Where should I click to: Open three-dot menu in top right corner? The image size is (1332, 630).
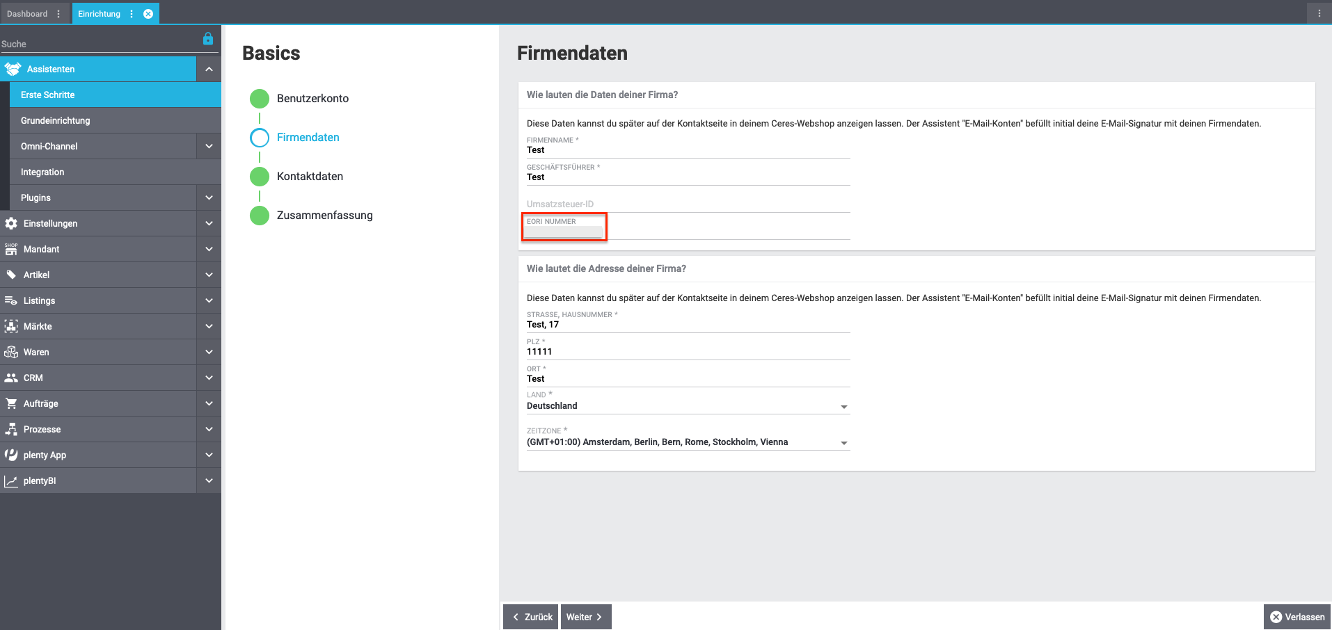pos(1319,13)
